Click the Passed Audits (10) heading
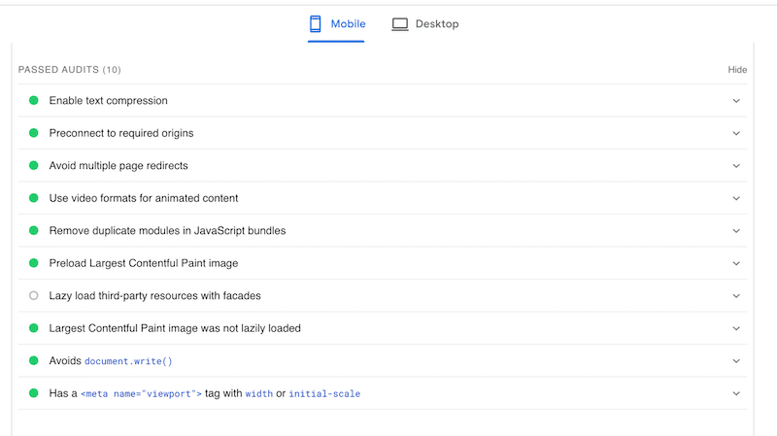Viewport: 777px width, 436px height. (x=70, y=70)
